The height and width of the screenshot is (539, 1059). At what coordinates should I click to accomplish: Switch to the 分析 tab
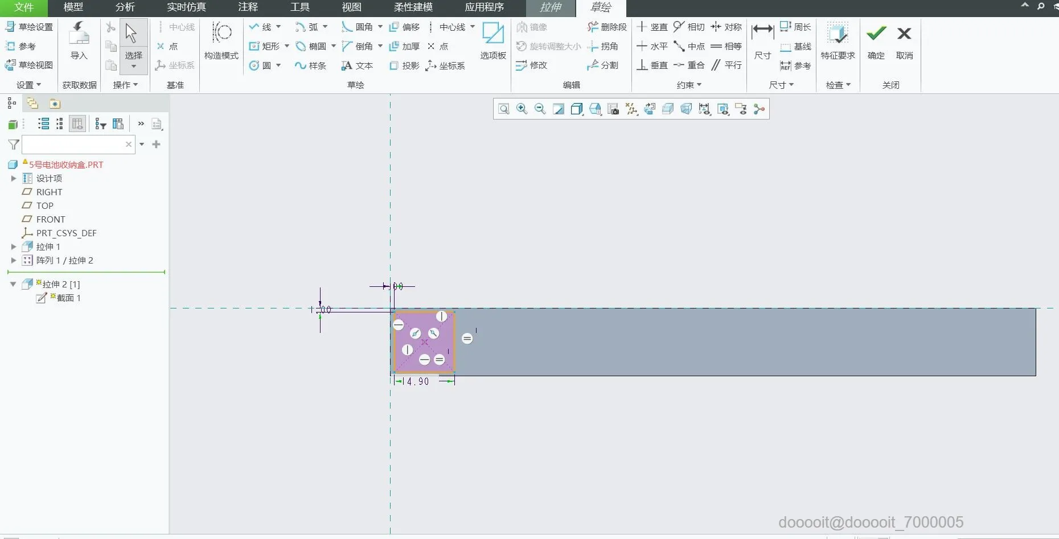125,7
